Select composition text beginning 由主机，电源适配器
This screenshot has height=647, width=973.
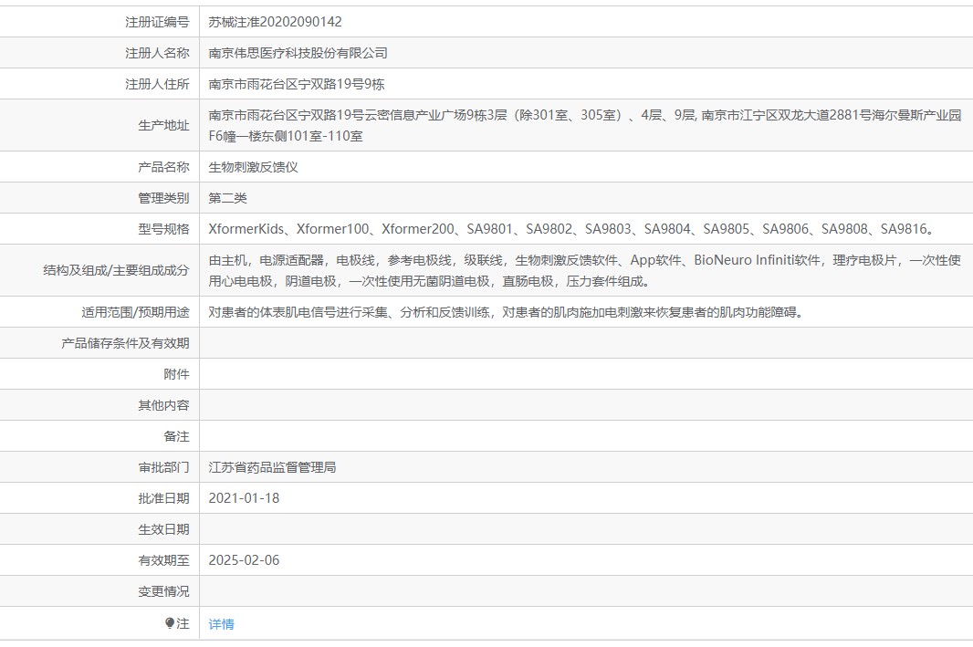pos(585,270)
